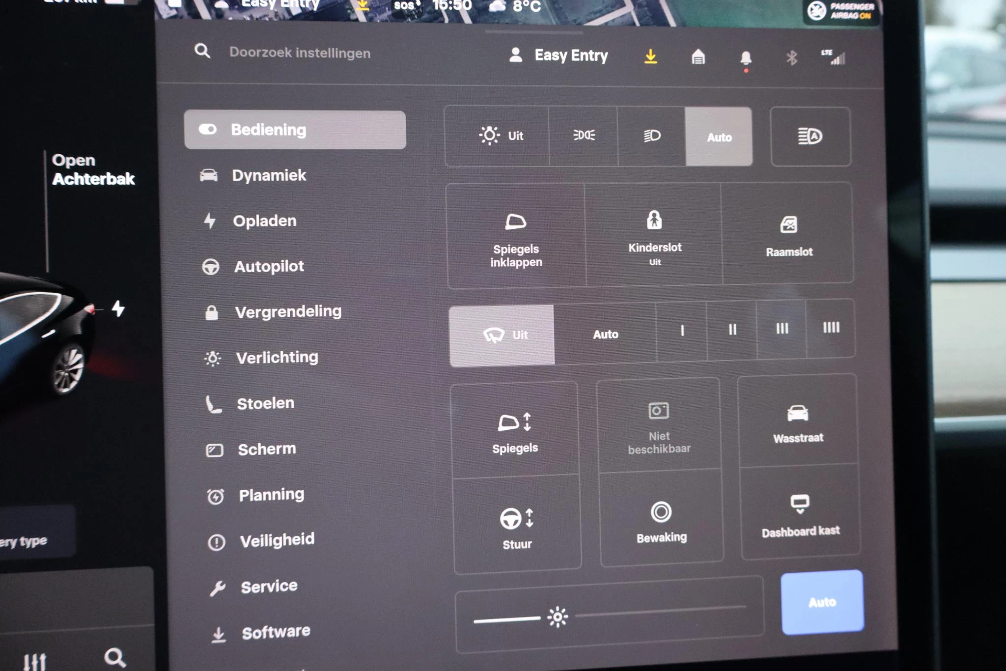Select wiper speed level III
The width and height of the screenshot is (1006, 671).
(782, 329)
